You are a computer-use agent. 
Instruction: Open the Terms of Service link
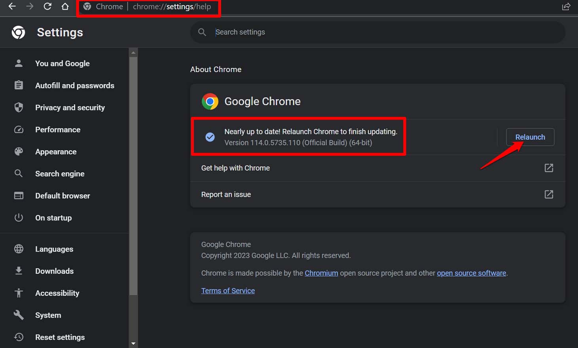[x=228, y=290]
